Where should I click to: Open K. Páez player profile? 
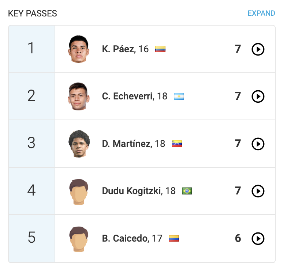118,49
